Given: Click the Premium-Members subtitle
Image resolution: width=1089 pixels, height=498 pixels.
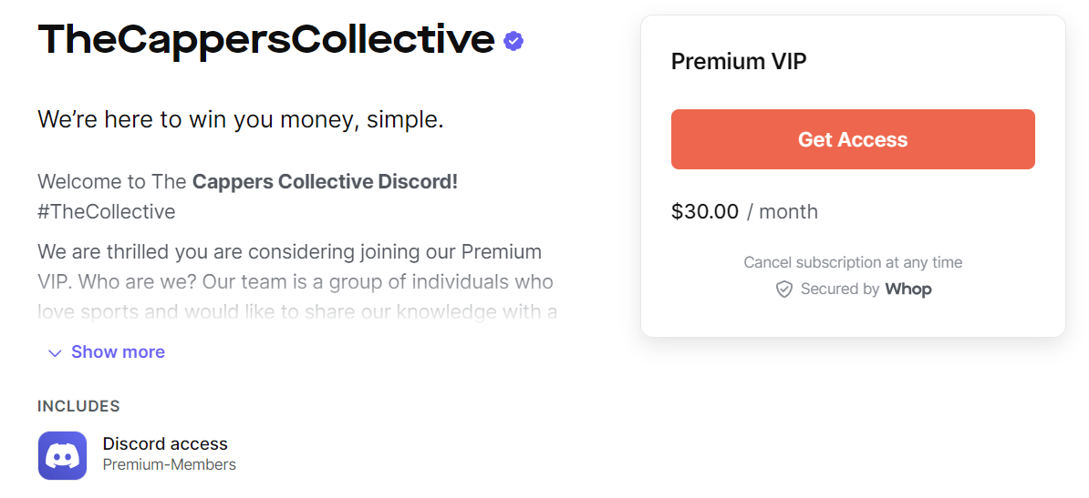Looking at the screenshot, I should (169, 465).
